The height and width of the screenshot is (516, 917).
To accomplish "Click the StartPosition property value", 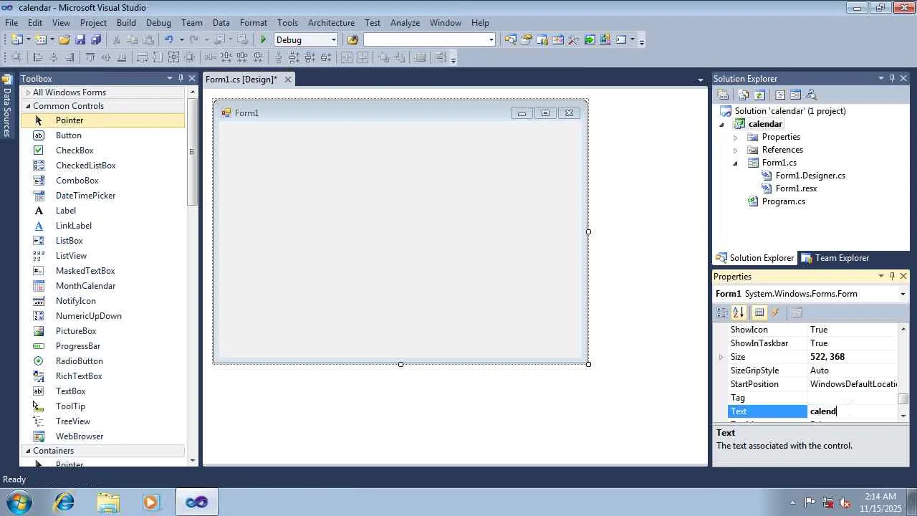I will (853, 384).
